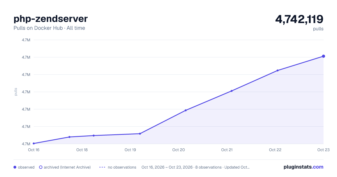Click the Oct 21 axis label
This screenshot has width=337, height=177.
[x=227, y=150]
